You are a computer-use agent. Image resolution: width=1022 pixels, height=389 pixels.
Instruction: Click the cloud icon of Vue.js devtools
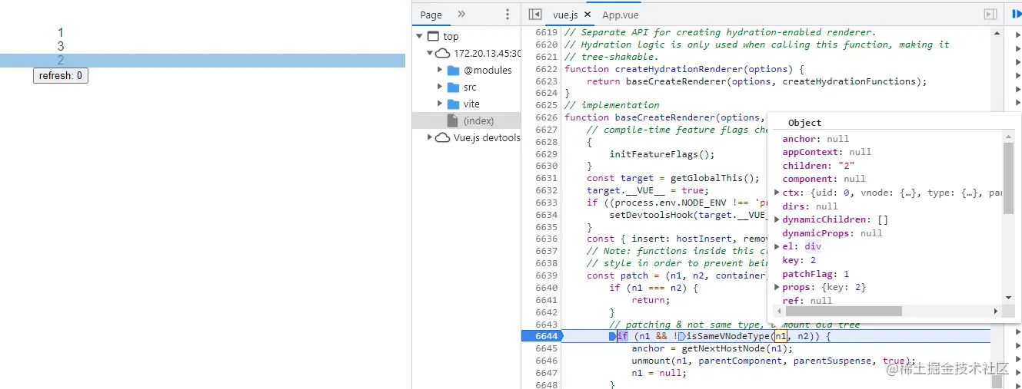442,137
